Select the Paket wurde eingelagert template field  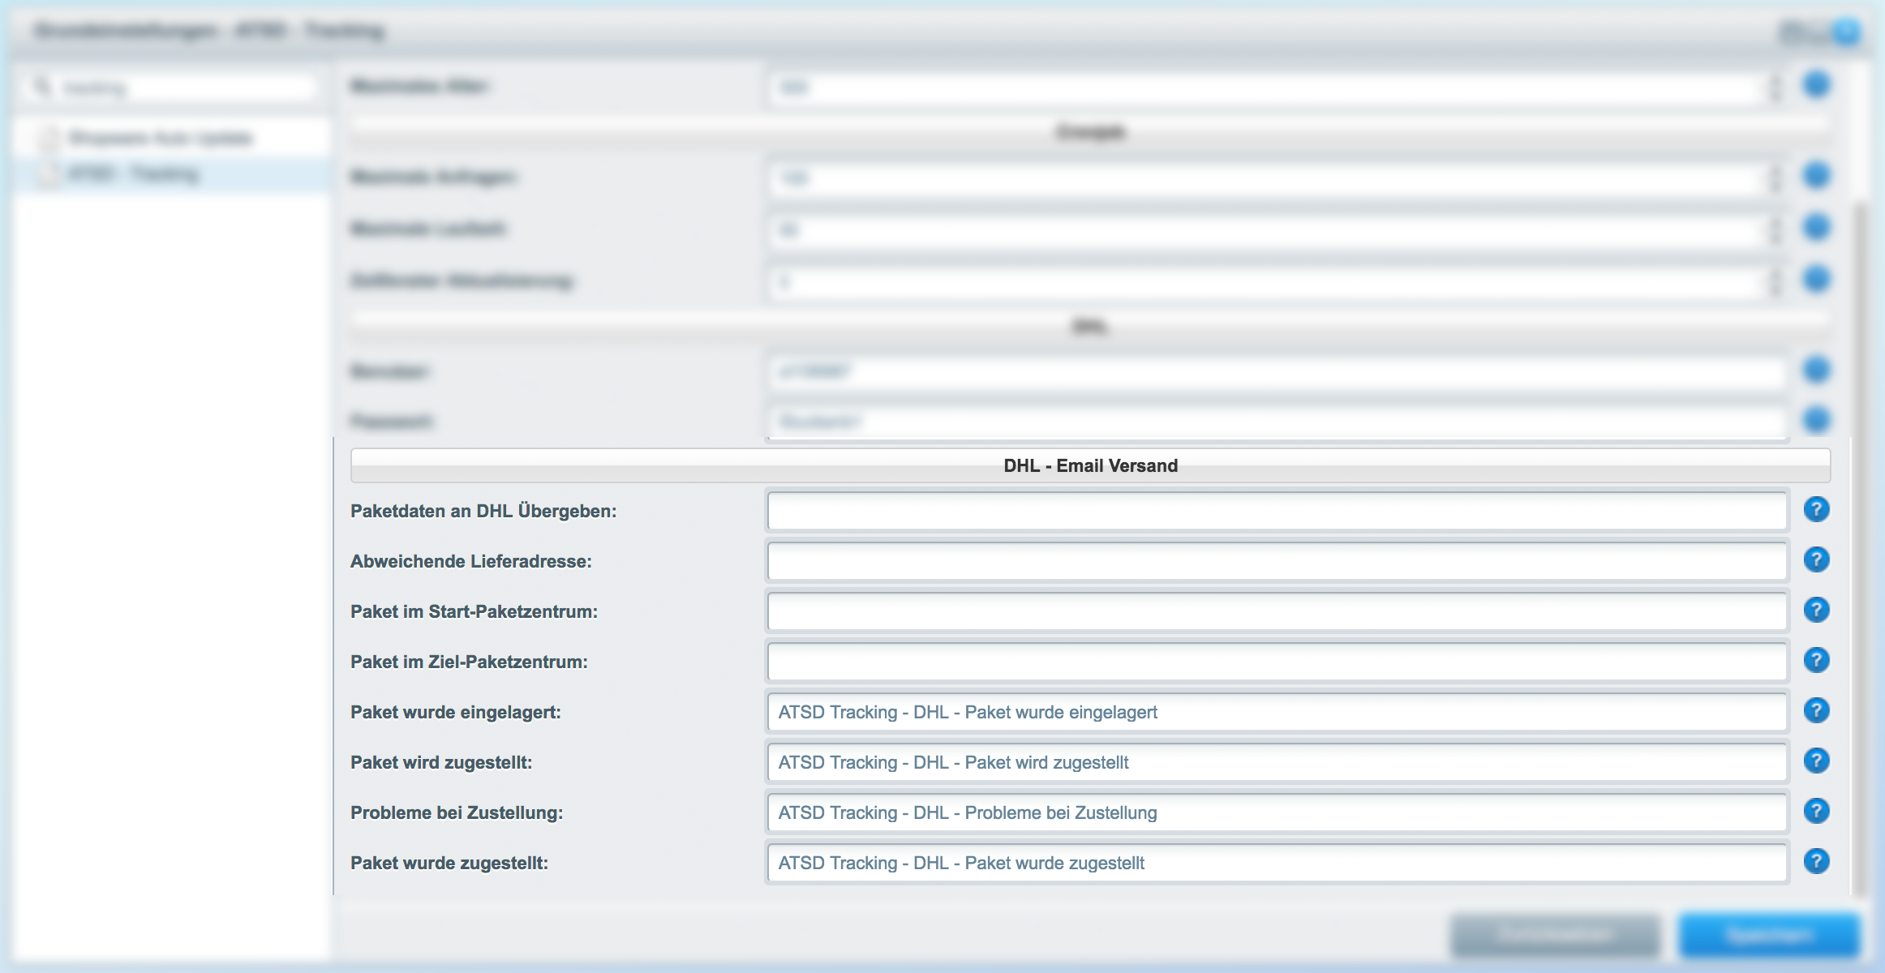(1277, 712)
